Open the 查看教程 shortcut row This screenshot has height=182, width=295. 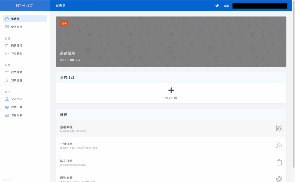pyautogui.click(x=171, y=129)
